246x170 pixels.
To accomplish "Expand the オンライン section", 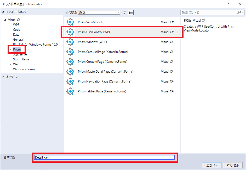I will [x=3, y=77].
